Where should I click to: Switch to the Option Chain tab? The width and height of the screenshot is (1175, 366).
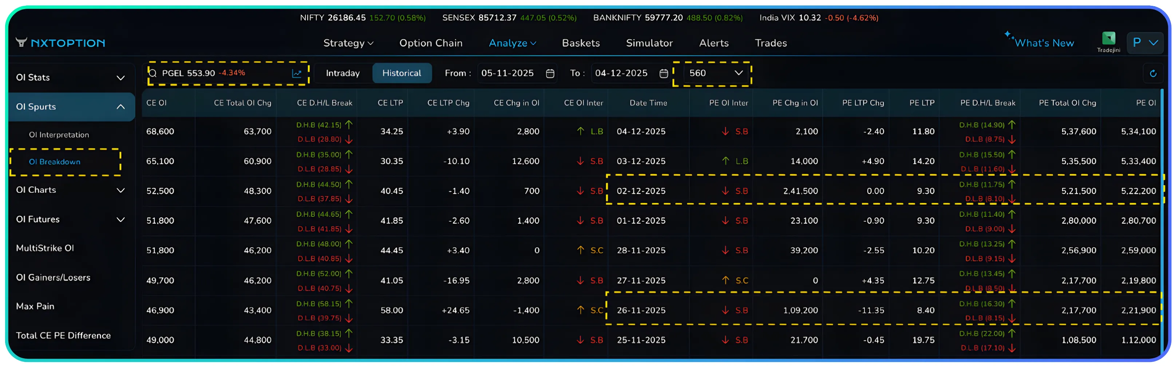point(431,43)
